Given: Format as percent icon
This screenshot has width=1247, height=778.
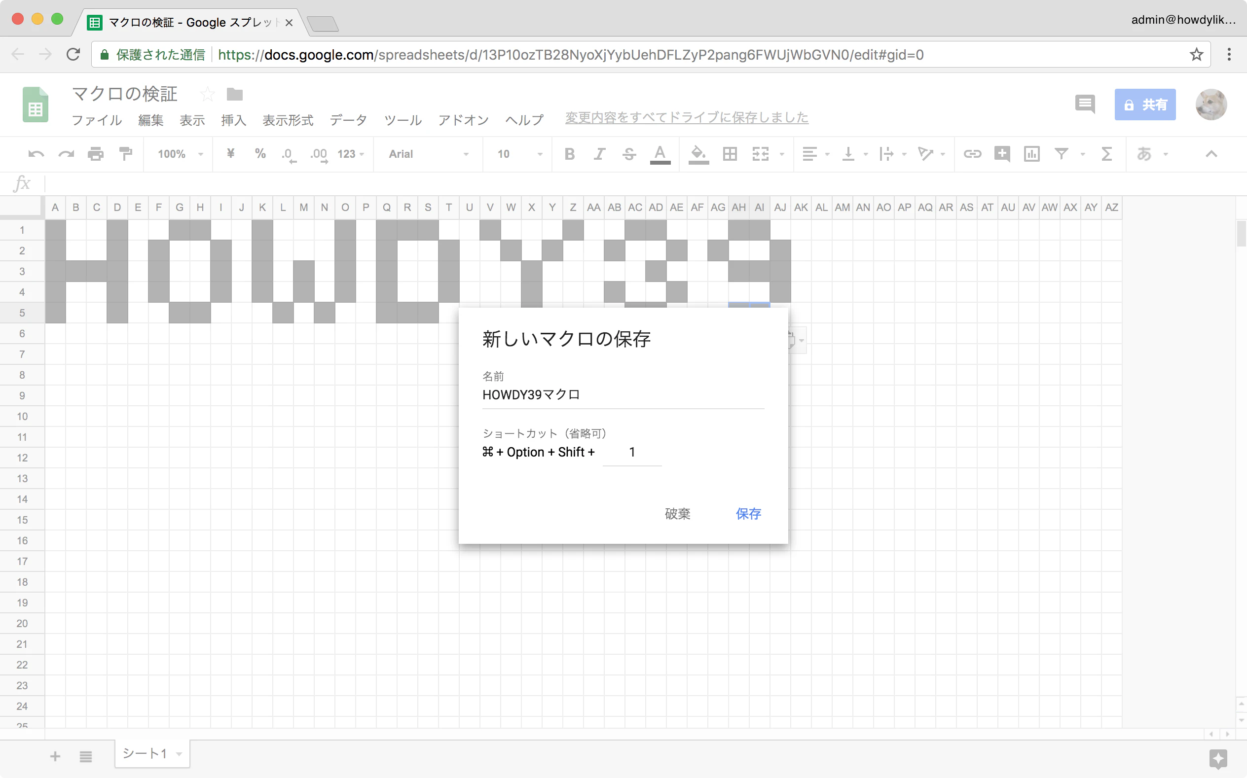Looking at the screenshot, I should [x=260, y=153].
